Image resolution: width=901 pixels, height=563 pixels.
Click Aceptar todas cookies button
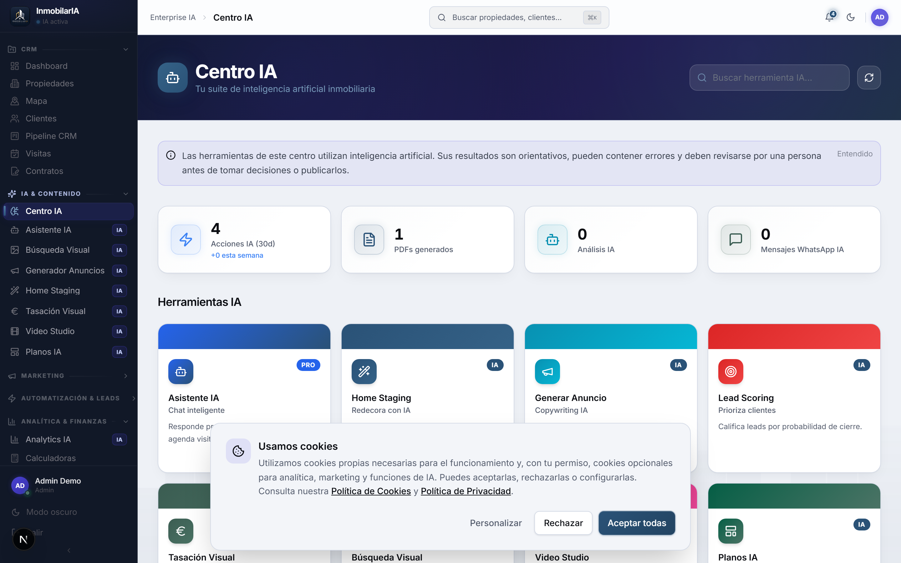pos(637,523)
